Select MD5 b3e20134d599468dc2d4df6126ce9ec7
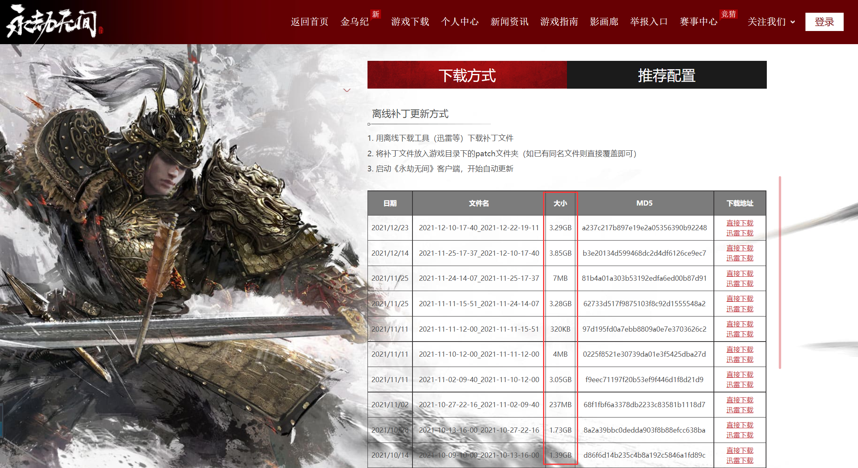The height and width of the screenshot is (468, 858). 644,253
